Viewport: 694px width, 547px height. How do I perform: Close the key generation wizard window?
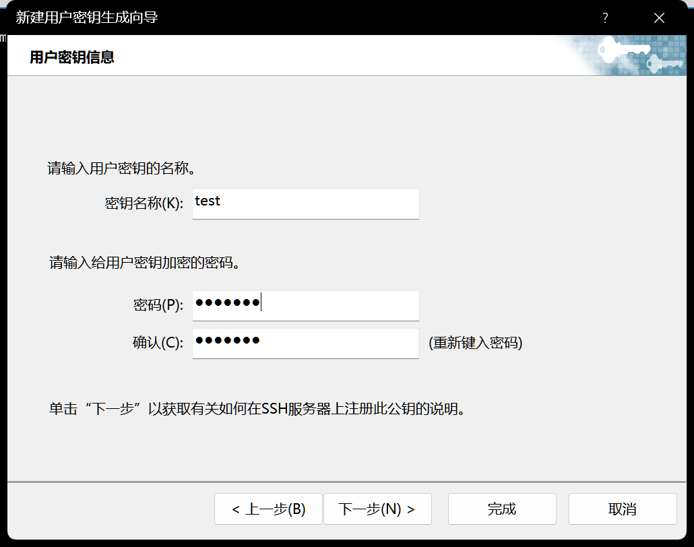point(659,18)
